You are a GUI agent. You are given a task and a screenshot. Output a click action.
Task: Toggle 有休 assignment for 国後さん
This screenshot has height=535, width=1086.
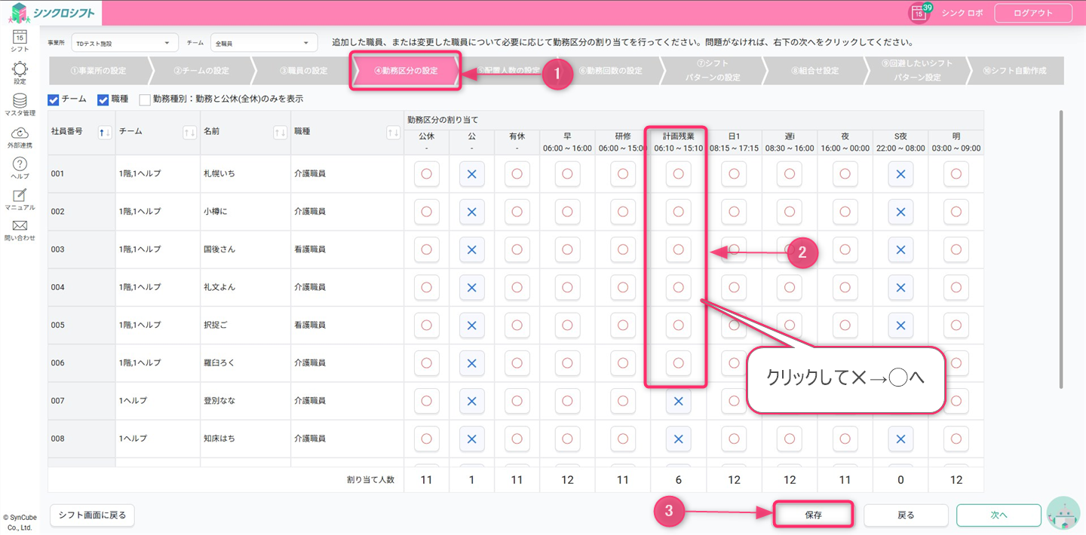click(517, 249)
